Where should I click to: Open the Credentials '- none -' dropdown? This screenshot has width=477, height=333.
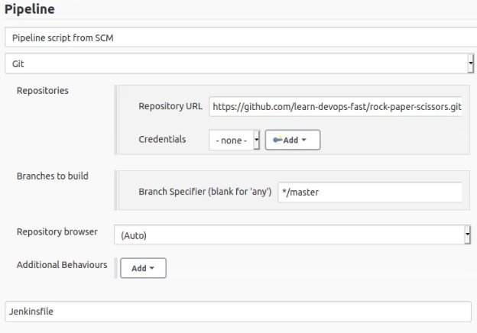(235, 141)
